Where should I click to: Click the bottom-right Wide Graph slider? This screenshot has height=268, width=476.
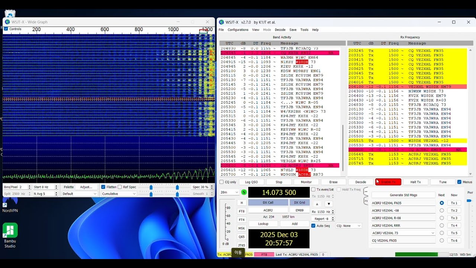pyautogui.click(x=177, y=194)
